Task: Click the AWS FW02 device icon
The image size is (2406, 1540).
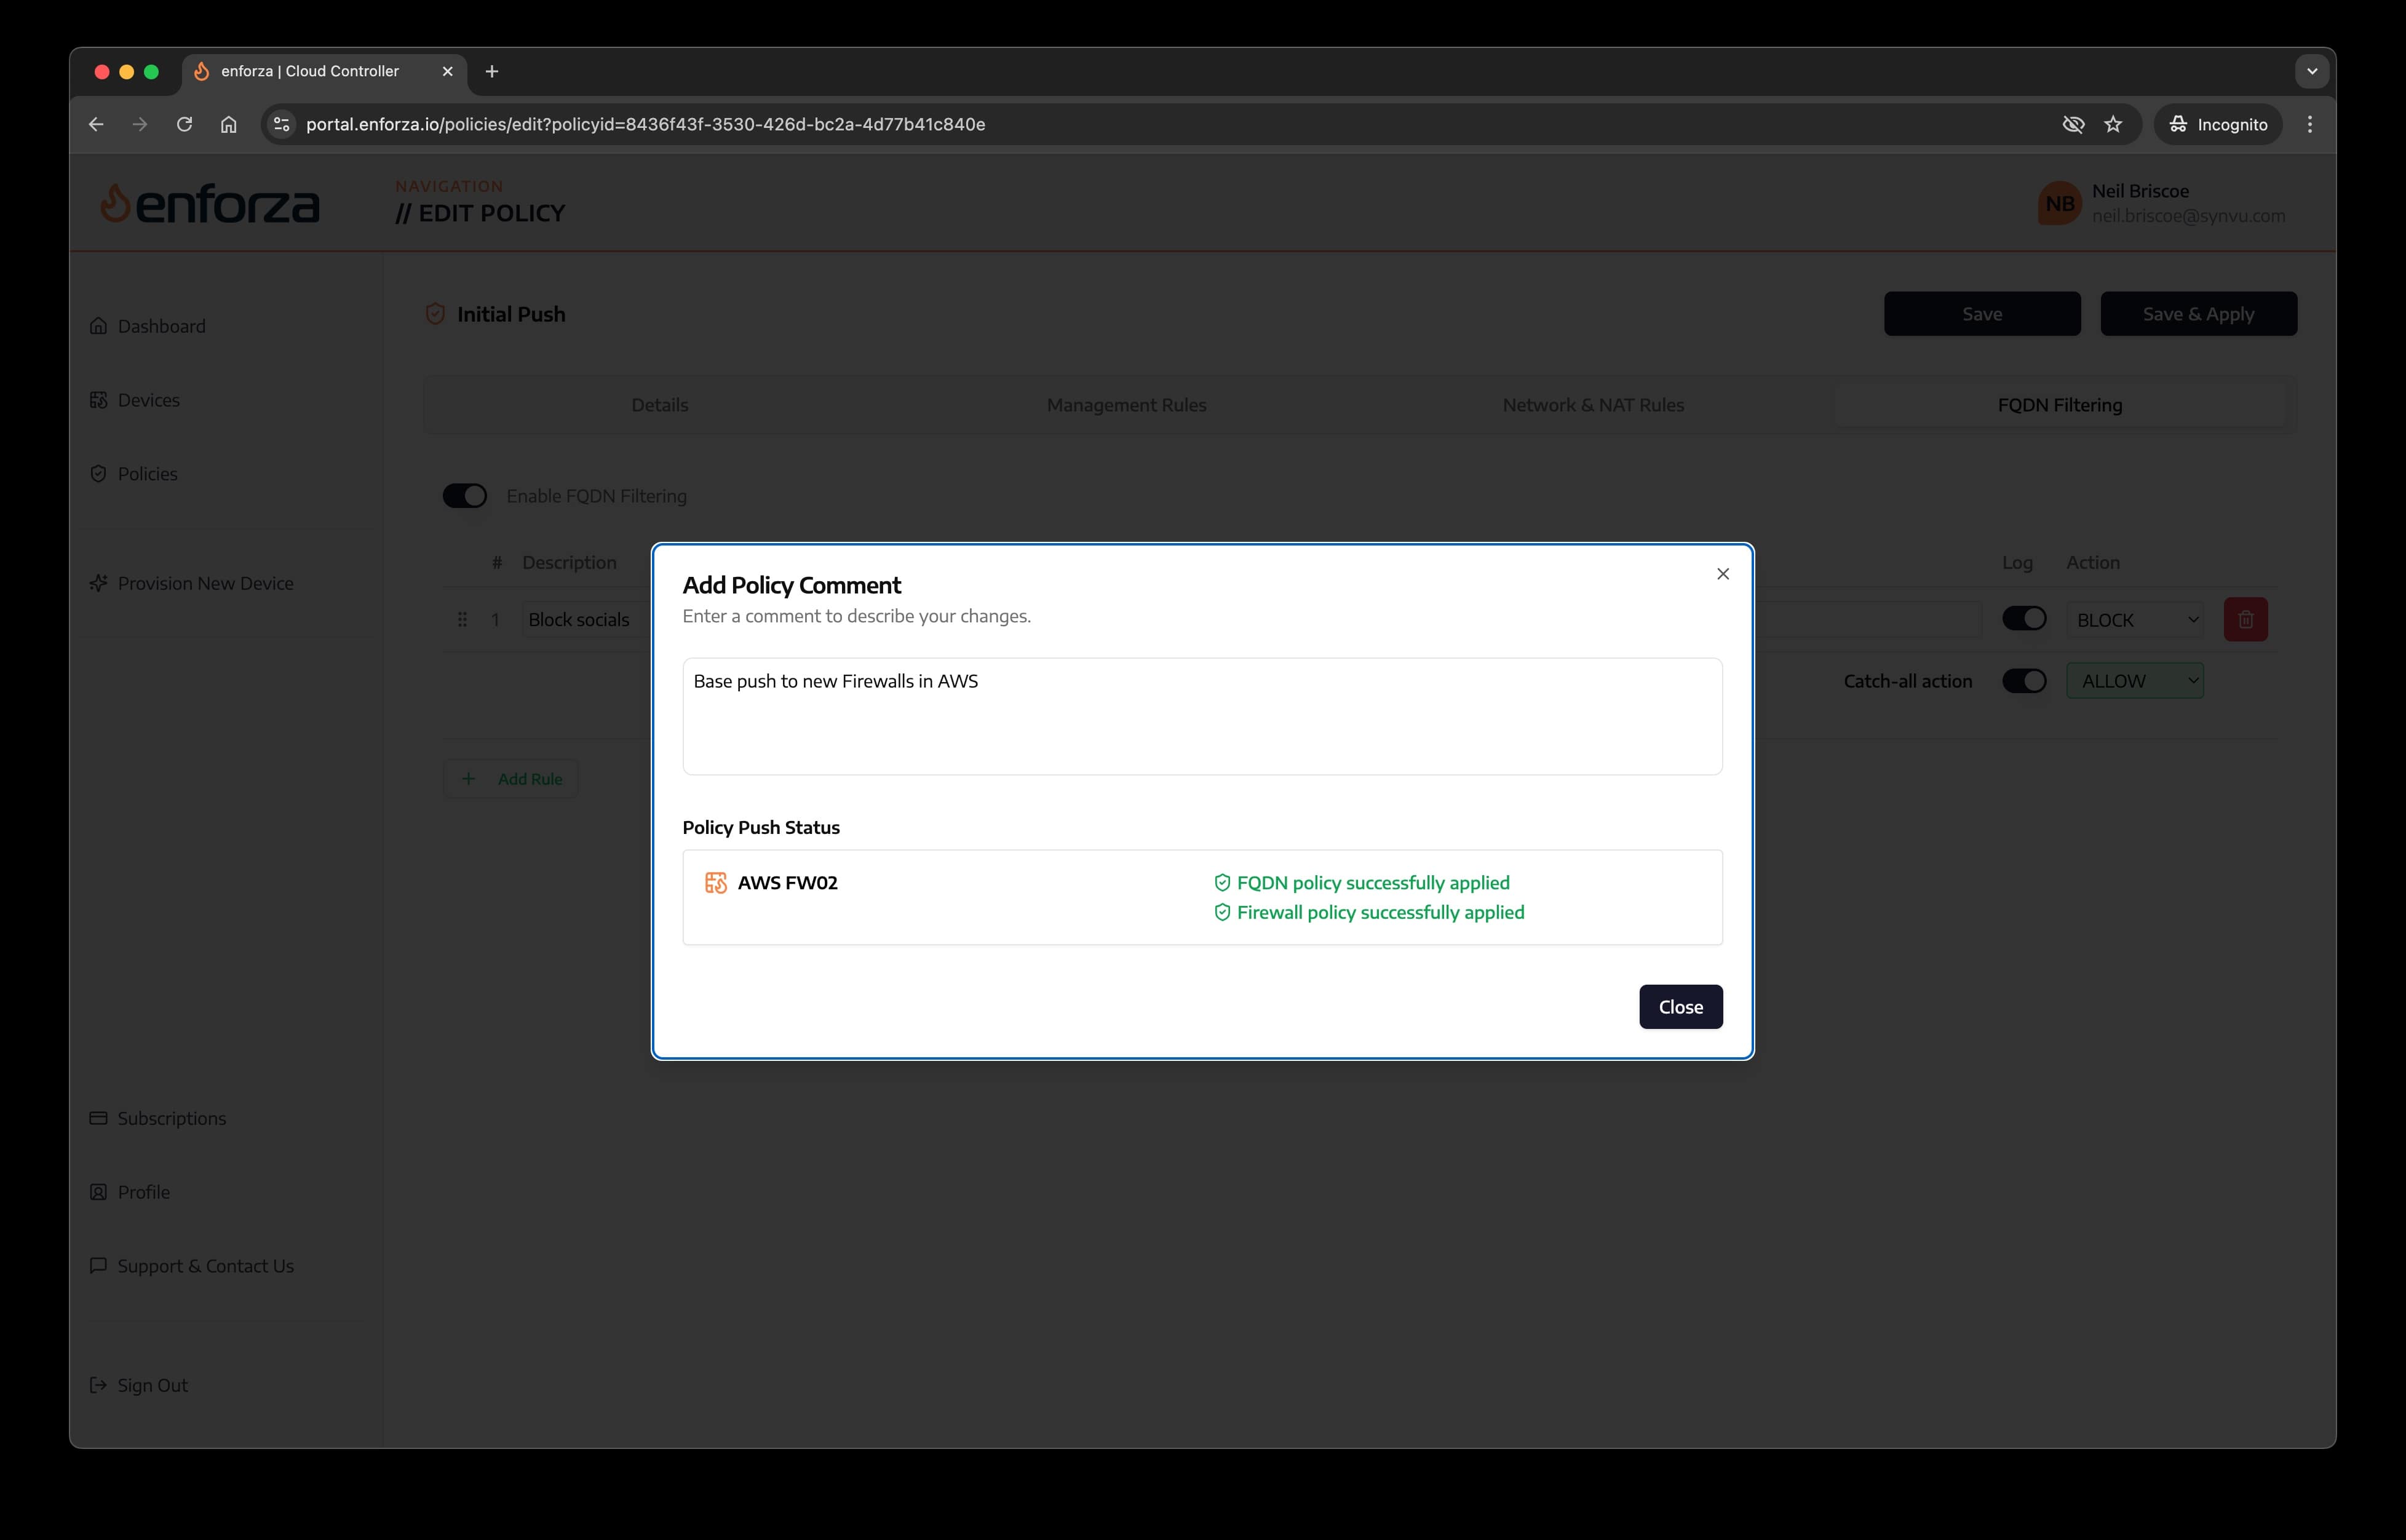Action: click(x=716, y=883)
